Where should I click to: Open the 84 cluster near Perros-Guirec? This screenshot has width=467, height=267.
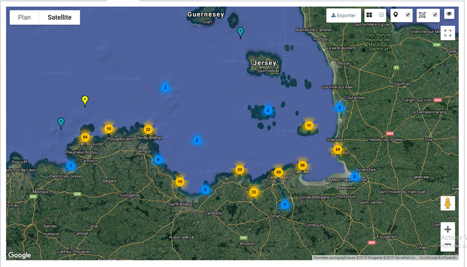[85, 137]
